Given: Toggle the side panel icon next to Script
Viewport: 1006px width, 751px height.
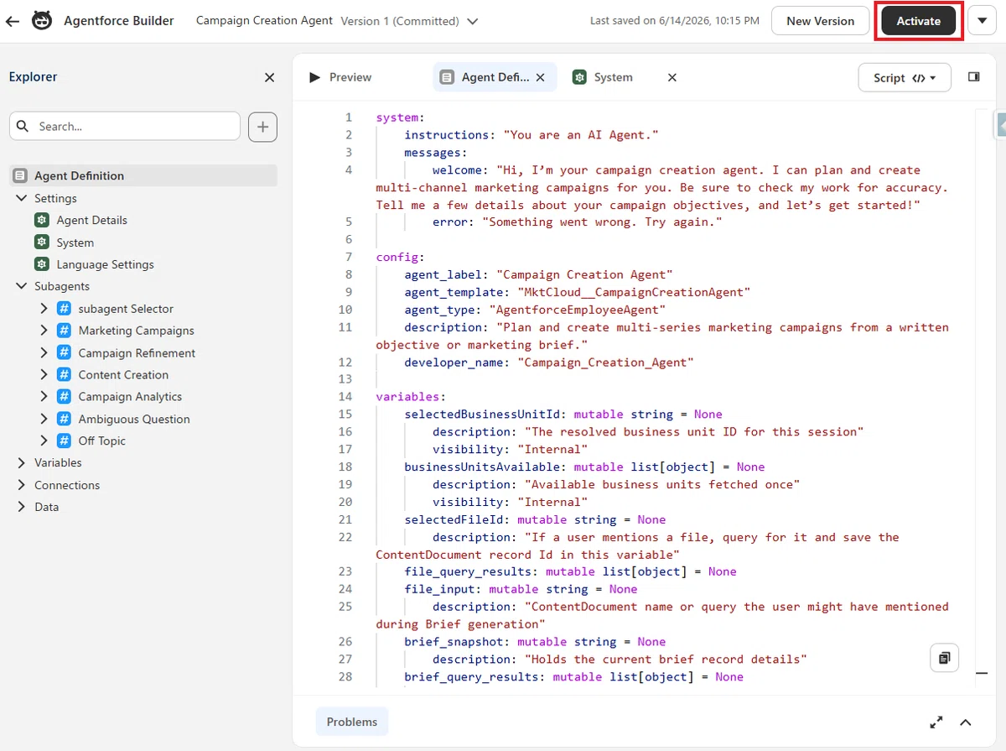Looking at the screenshot, I should 974,76.
